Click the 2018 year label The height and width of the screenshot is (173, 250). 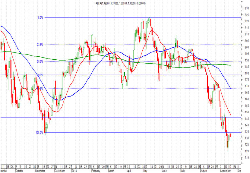coord(74,171)
